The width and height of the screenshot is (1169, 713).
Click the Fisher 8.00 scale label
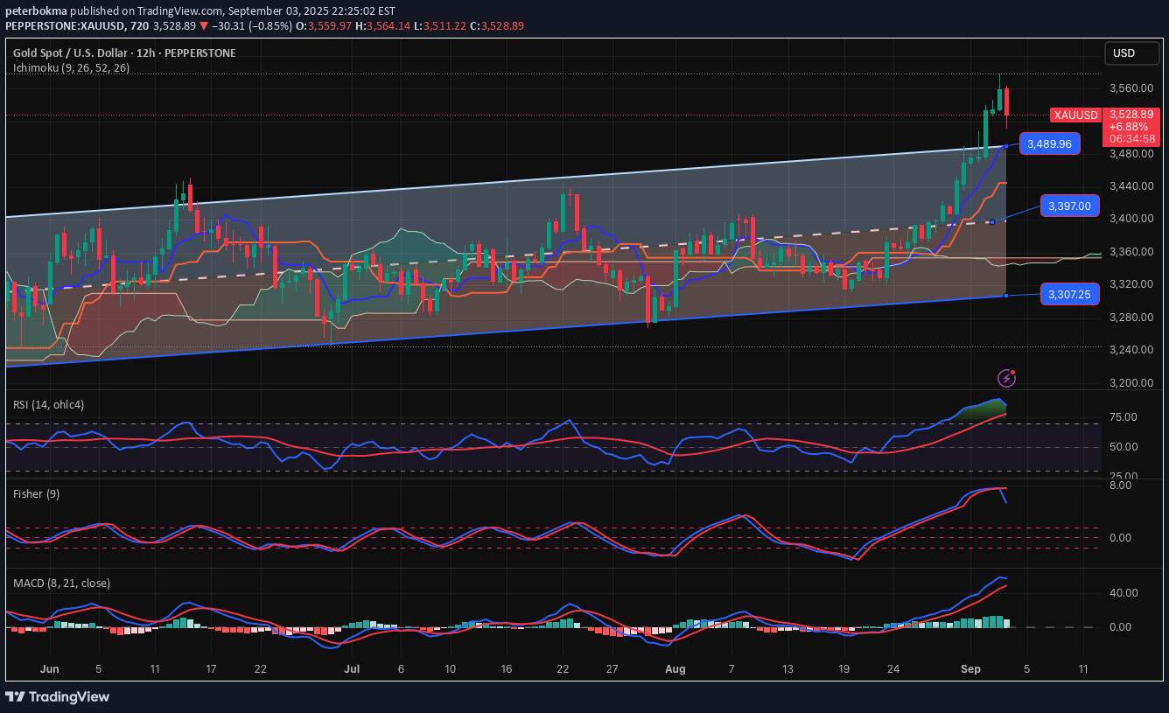(1120, 486)
